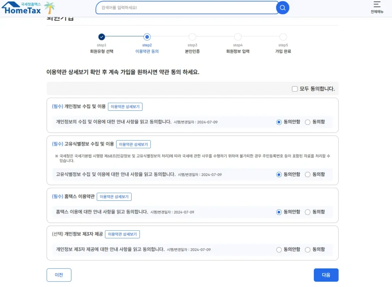392x287 pixels.
Task: Click the 전체메뉴 text label
Action: click(377, 12)
